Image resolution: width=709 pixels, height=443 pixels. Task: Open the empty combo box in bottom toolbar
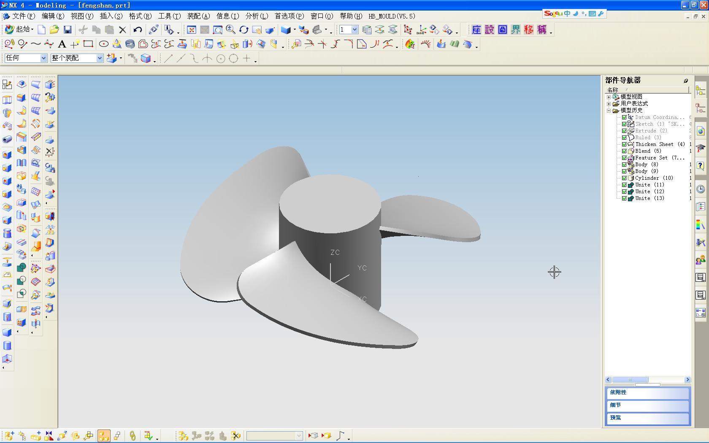pos(275,435)
